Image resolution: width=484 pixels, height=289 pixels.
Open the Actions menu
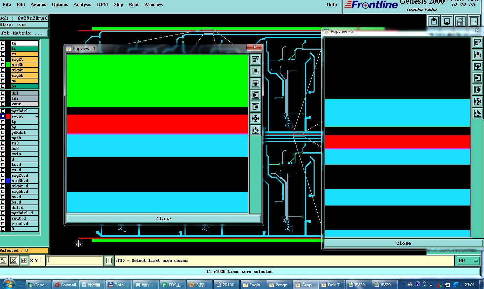click(x=38, y=4)
